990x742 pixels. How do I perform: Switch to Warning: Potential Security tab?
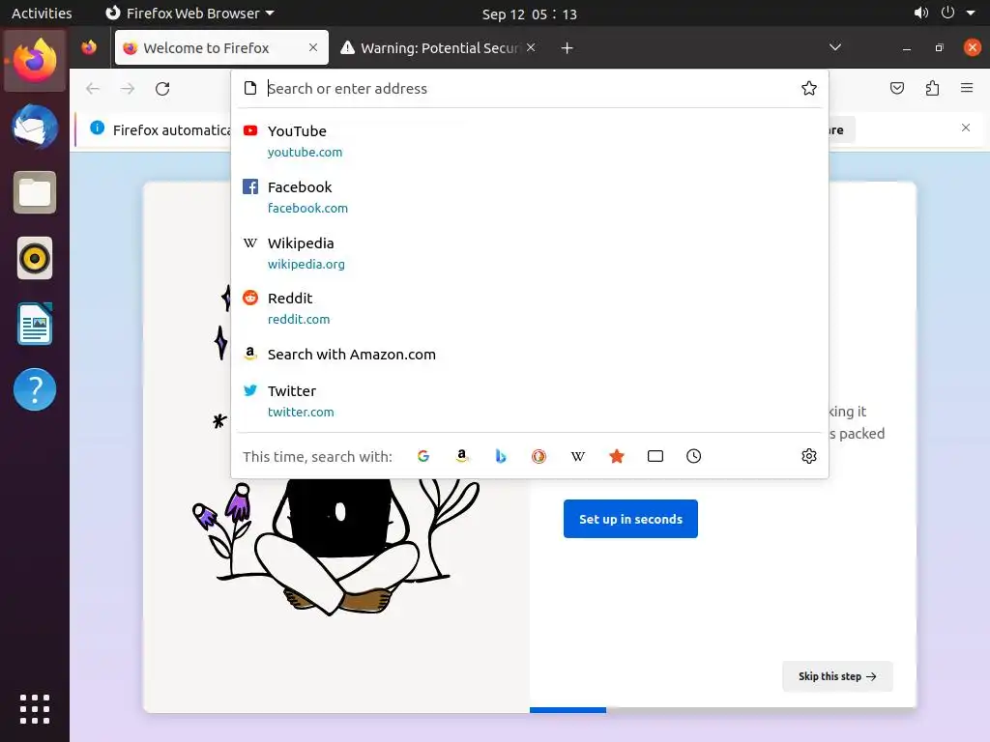pos(438,48)
